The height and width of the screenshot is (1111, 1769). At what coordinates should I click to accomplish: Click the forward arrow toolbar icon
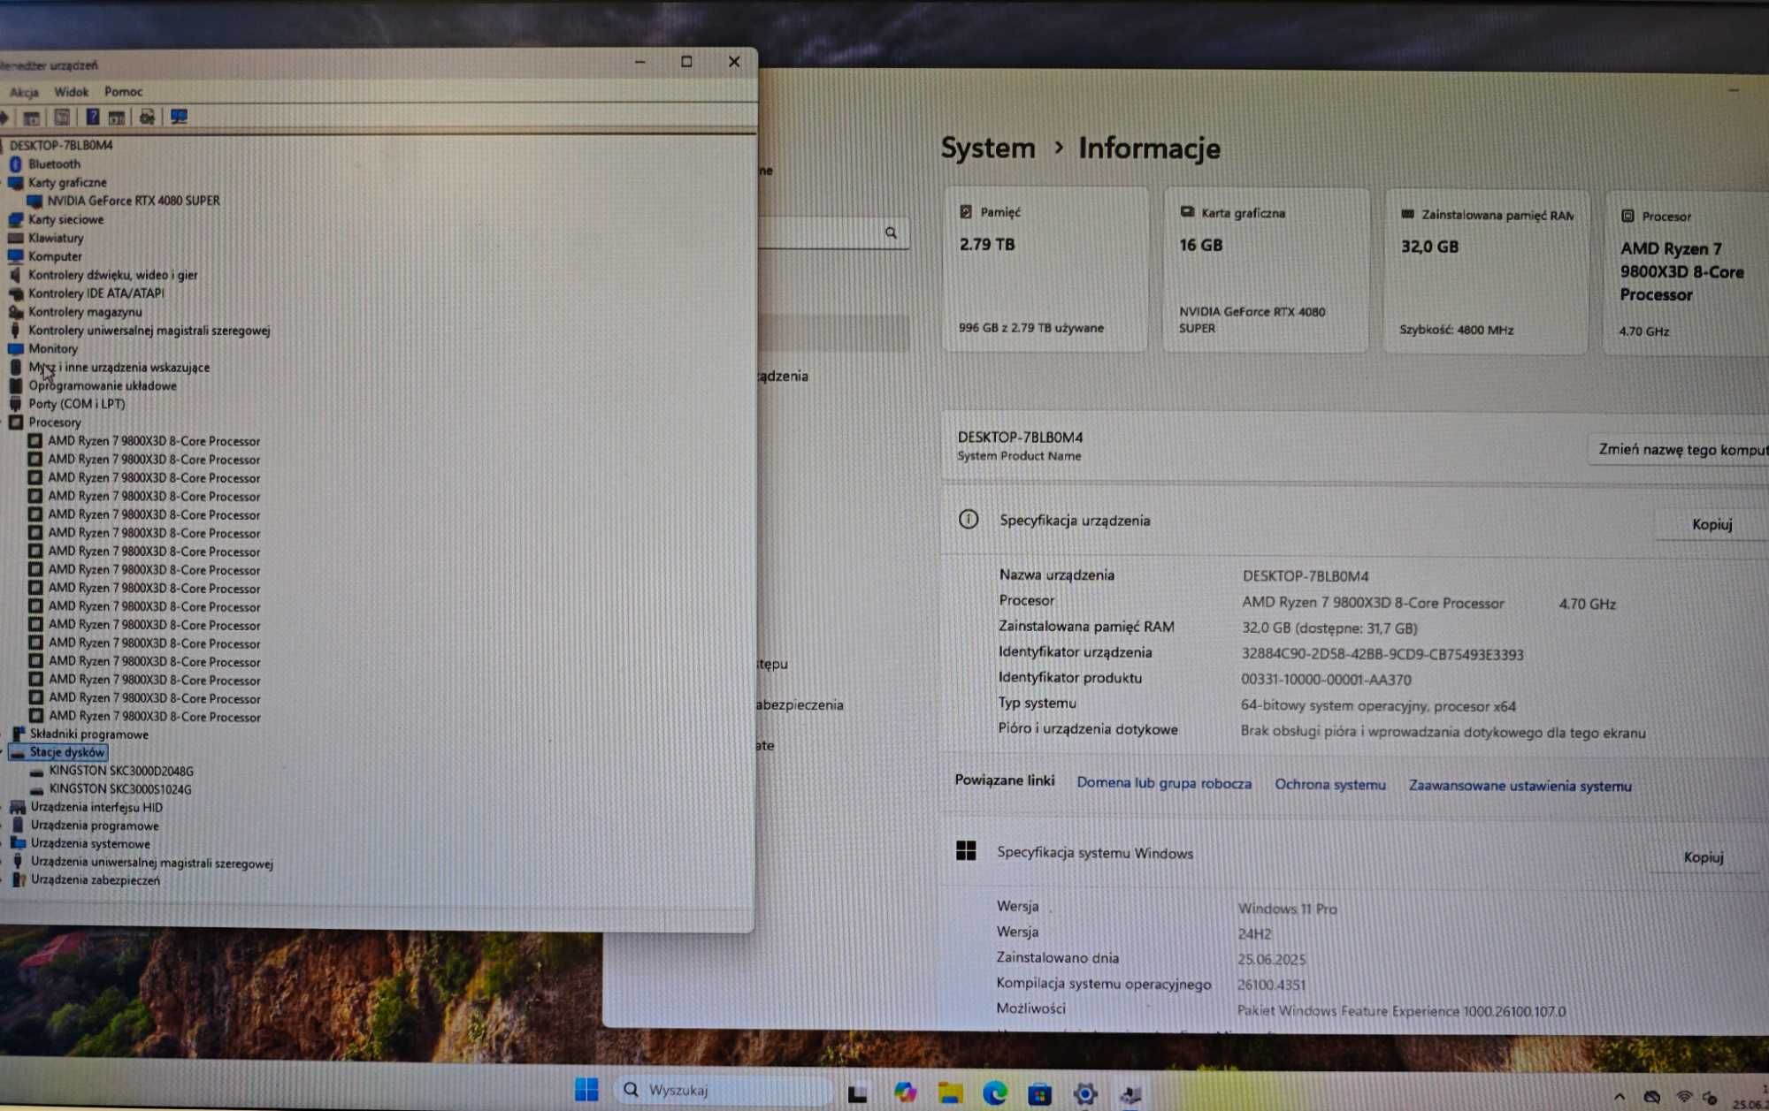[x=5, y=118]
